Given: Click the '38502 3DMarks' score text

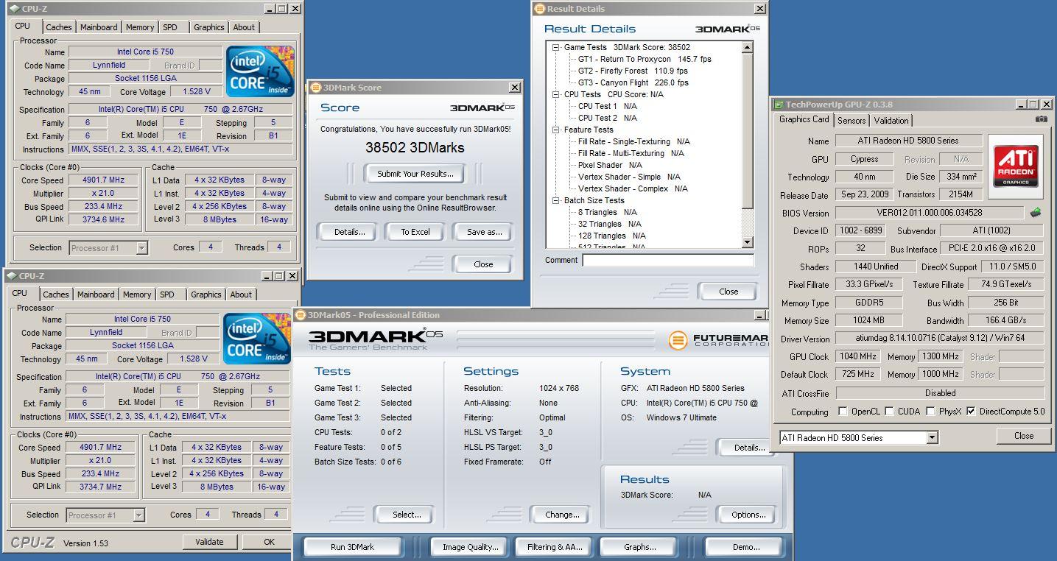Looking at the screenshot, I should pos(415,147).
